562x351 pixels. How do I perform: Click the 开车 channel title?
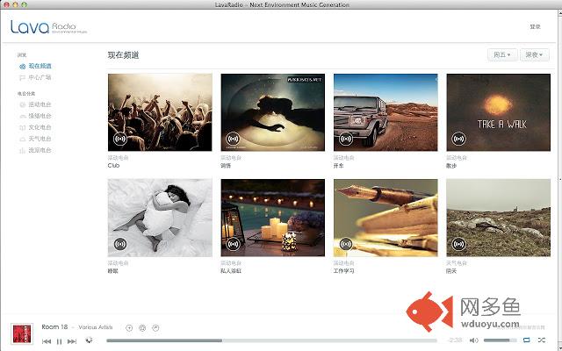point(339,166)
